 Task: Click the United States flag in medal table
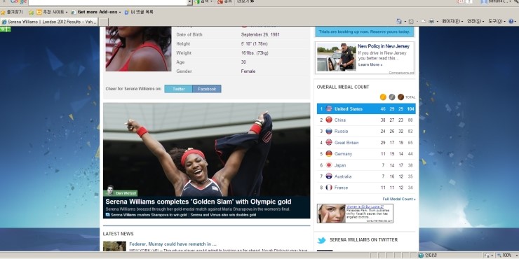(329, 108)
